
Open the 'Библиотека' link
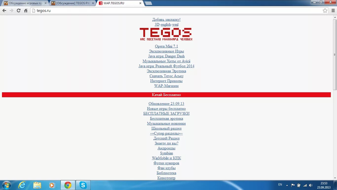[167, 173]
